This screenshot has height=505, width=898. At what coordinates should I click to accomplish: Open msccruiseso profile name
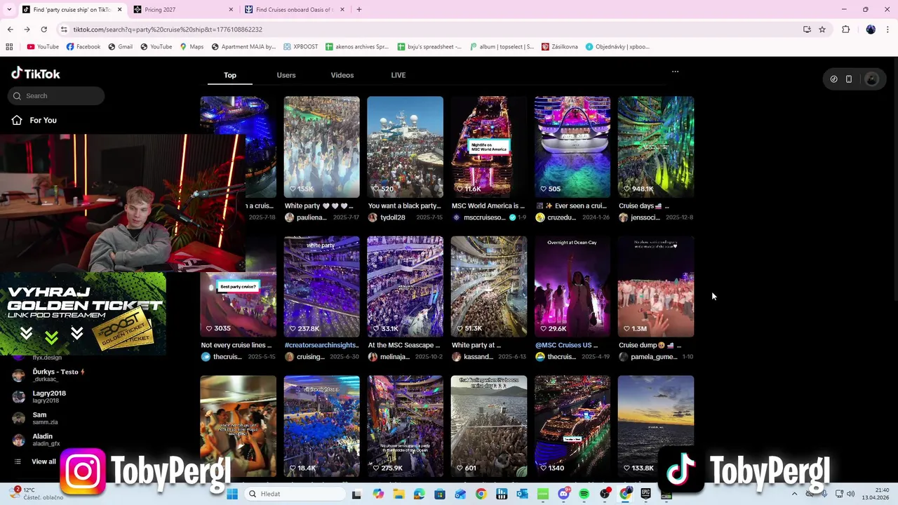click(485, 217)
